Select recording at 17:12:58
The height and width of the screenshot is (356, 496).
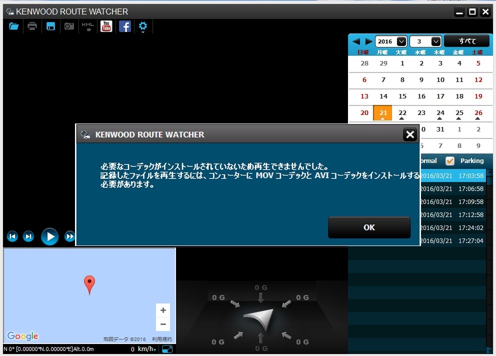click(453, 214)
